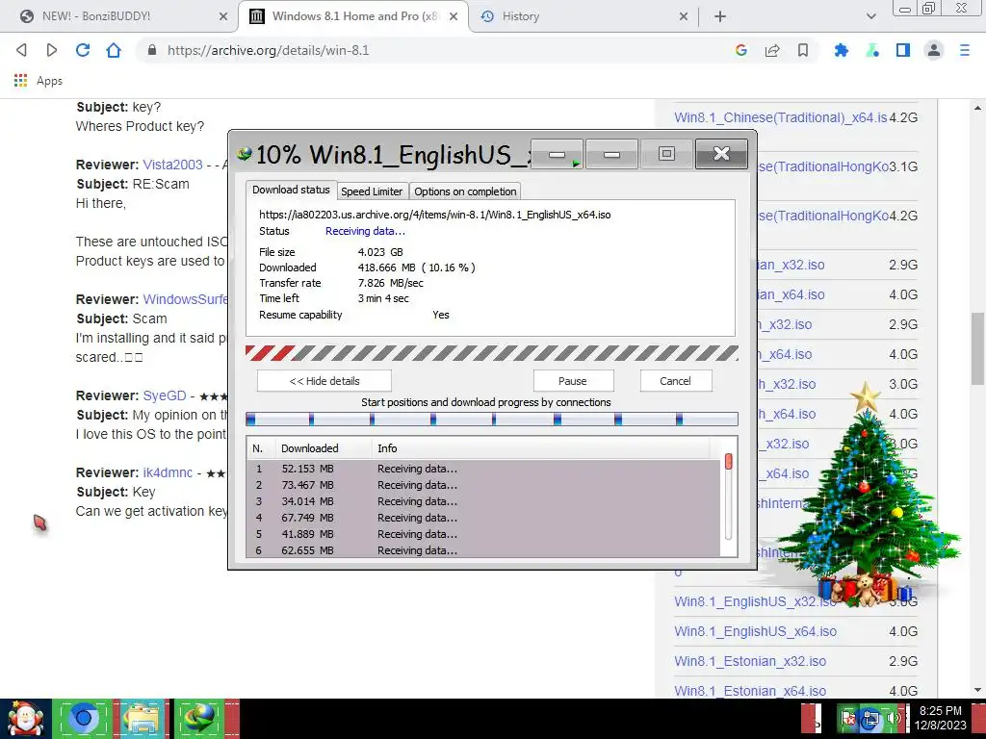Share this page using the share icon
The image size is (986, 739).
click(x=772, y=50)
